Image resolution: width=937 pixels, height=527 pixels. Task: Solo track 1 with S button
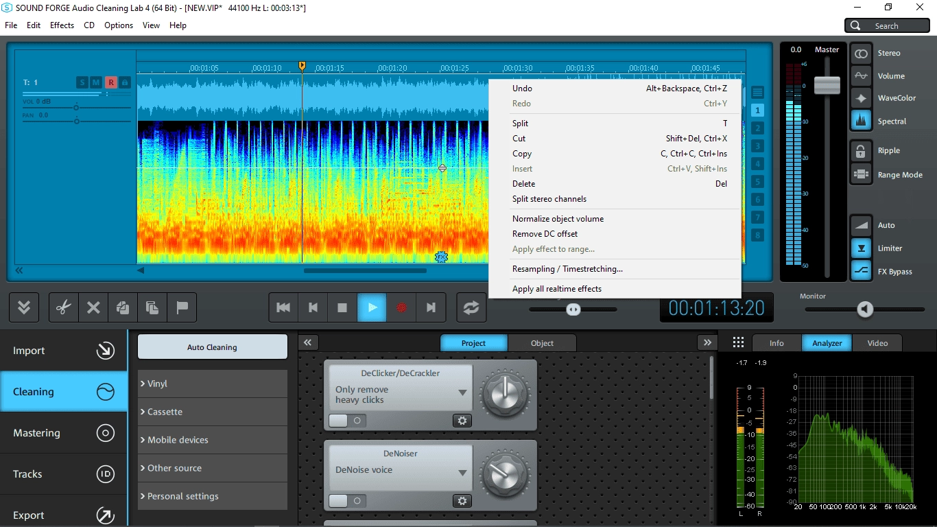[x=82, y=82]
